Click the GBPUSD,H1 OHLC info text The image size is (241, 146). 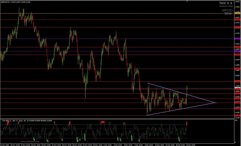pos(15,2)
